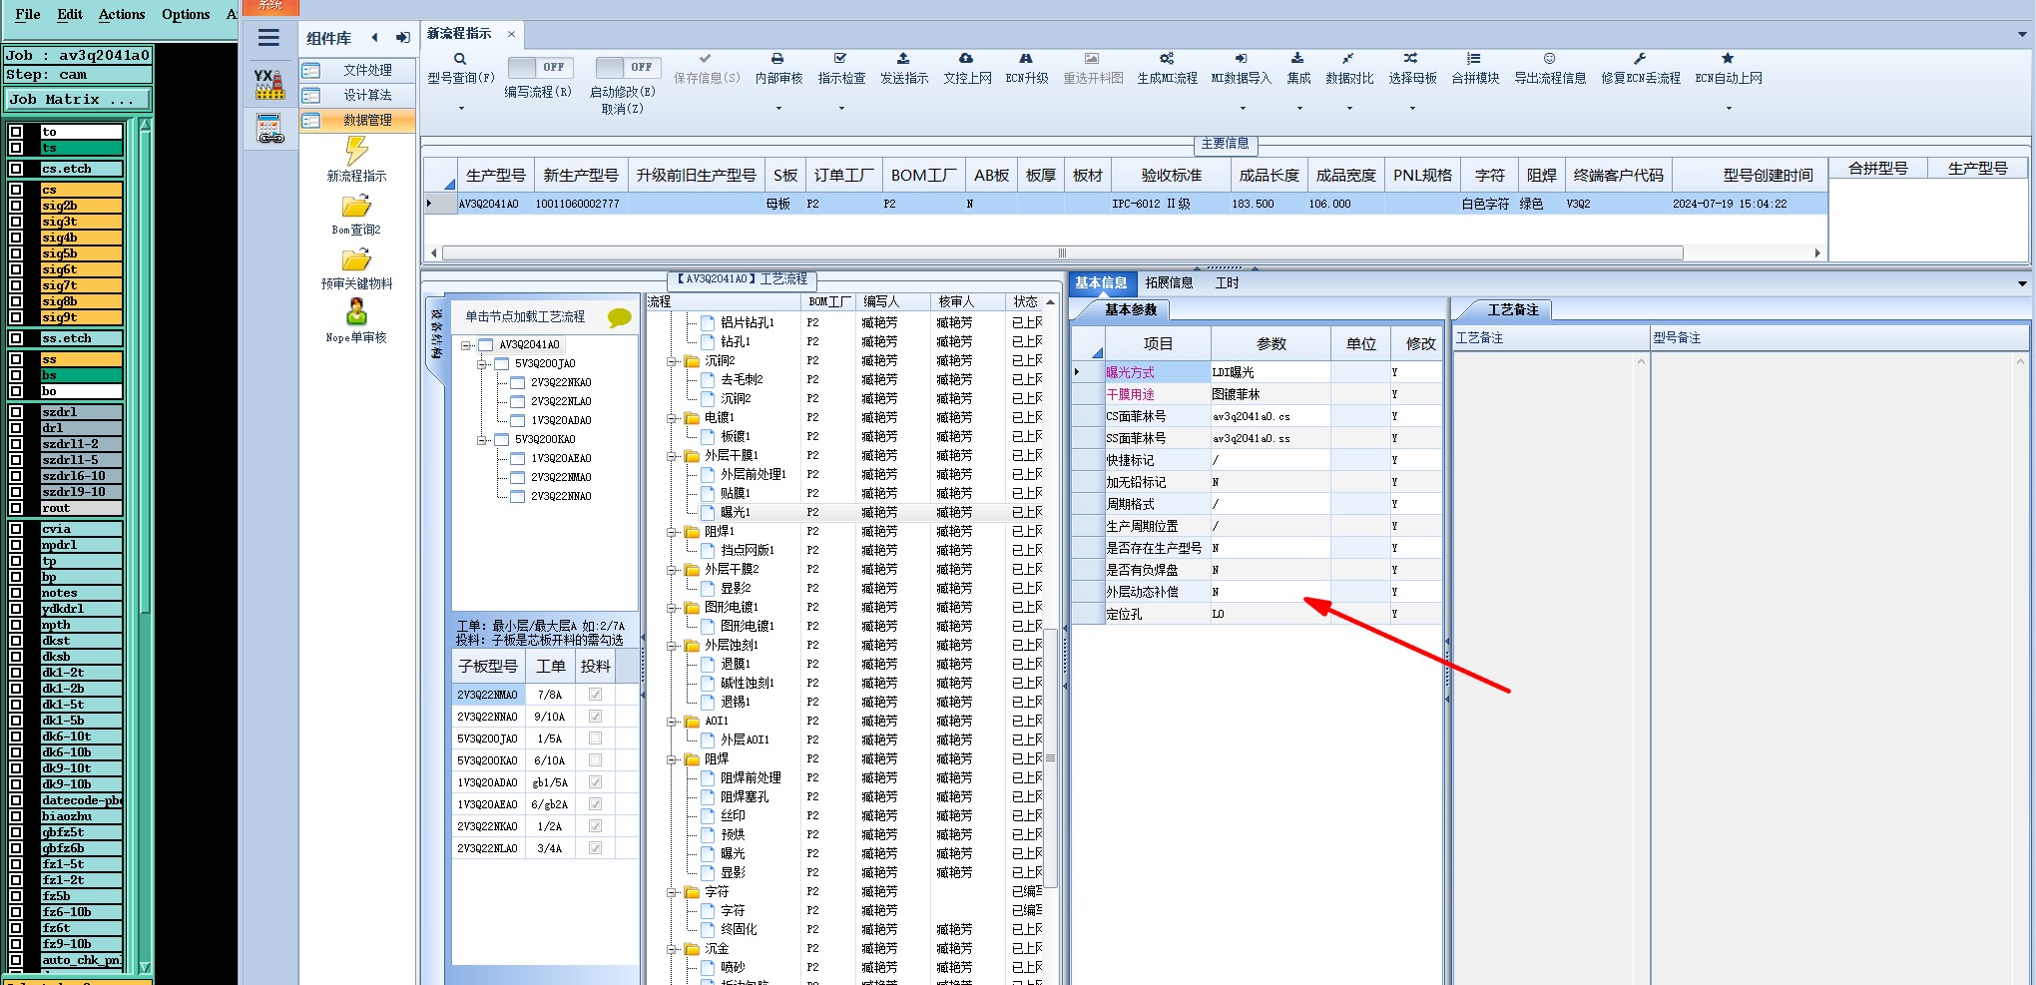The image size is (2036, 985).
Task: Collapse the 外层干膜1 folder node
Action: 673,456
